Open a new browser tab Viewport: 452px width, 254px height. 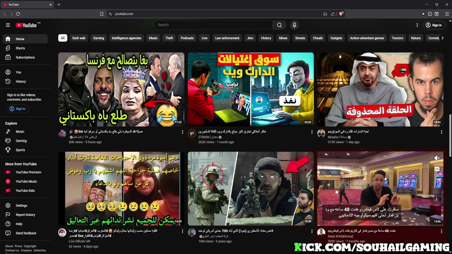pyautogui.click(x=59, y=5)
